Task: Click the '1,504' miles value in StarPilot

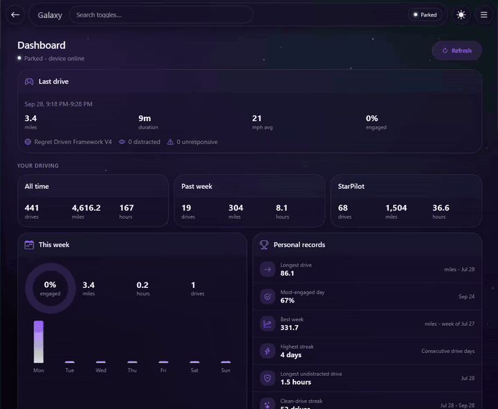Action: click(x=396, y=208)
